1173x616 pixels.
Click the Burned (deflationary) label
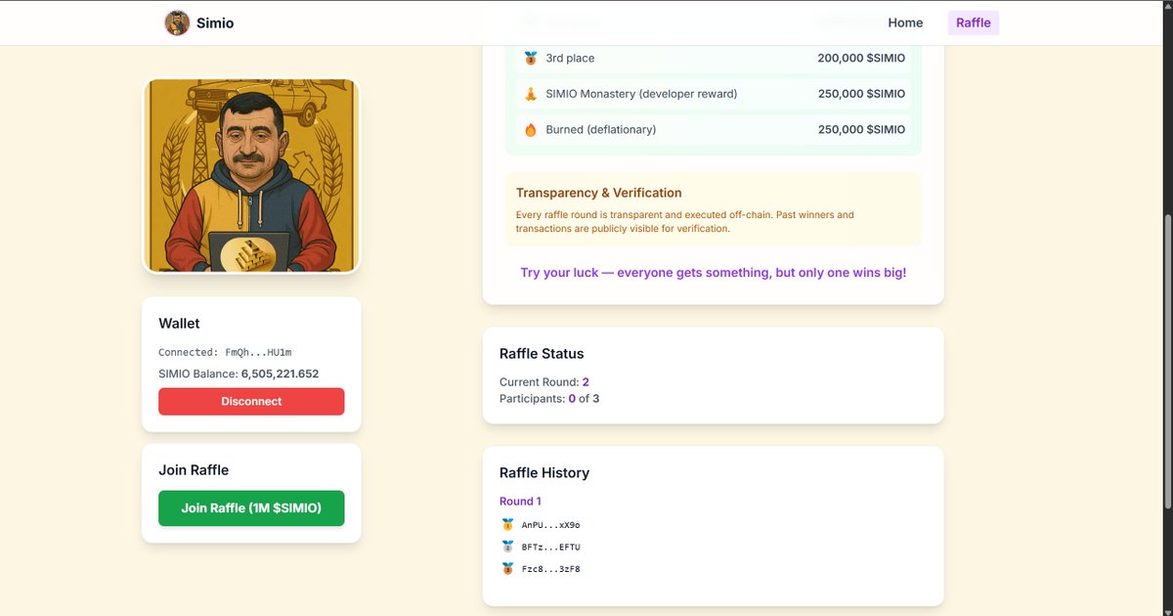tap(601, 129)
